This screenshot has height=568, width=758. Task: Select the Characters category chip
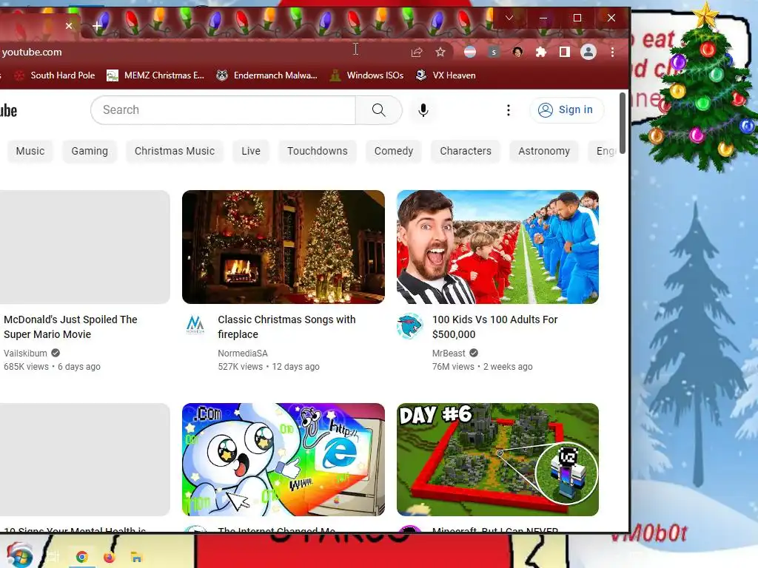tap(466, 151)
